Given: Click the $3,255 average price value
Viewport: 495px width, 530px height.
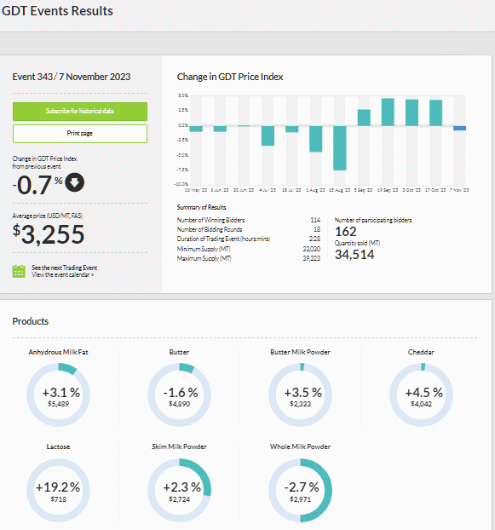Looking at the screenshot, I should (49, 234).
